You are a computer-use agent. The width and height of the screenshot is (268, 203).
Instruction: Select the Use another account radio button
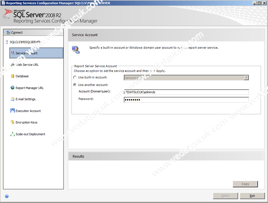click(x=75, y=85)
